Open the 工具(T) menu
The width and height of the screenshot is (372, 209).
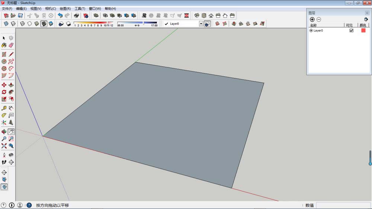click(80, 9)
